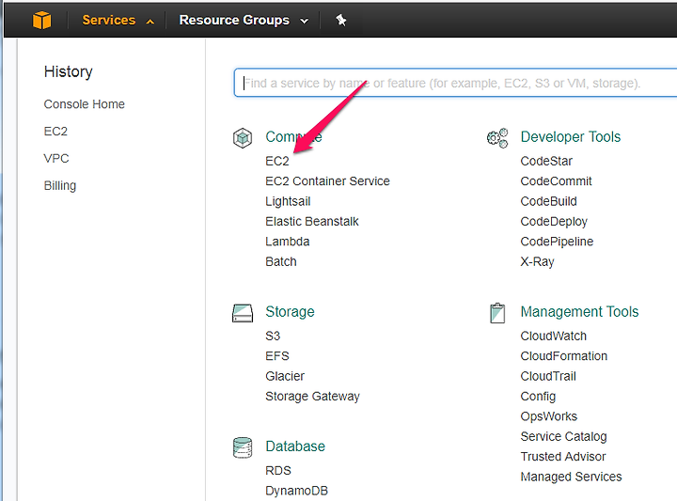The image size is (677, 501).
Task: Open the Config service
Action: [x=538, y=397]
